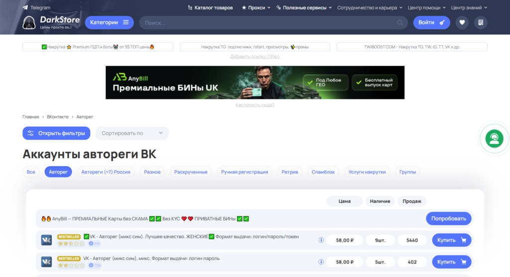Click the 13% verified badge

click(95, 265)
